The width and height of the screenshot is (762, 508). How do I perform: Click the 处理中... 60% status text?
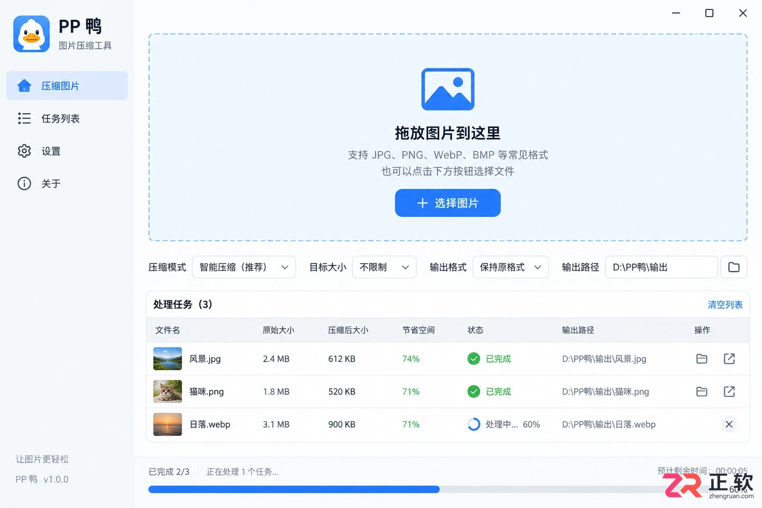[513, 424]
